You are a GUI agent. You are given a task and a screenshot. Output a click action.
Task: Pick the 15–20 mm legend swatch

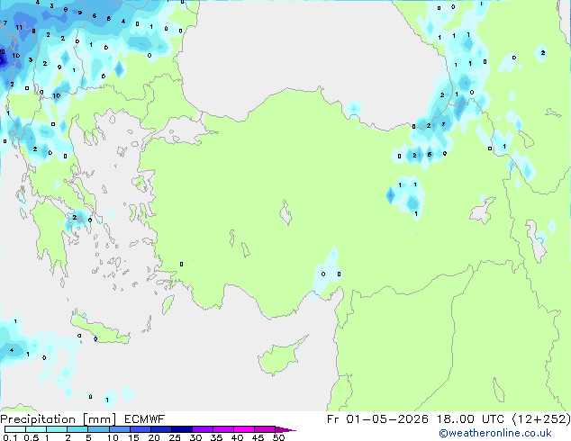[140, 429]
